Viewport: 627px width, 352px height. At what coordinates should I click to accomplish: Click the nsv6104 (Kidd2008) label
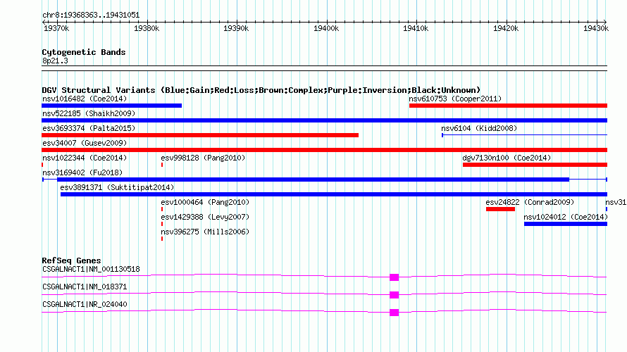pyautogui.click(x=479, y=128)
